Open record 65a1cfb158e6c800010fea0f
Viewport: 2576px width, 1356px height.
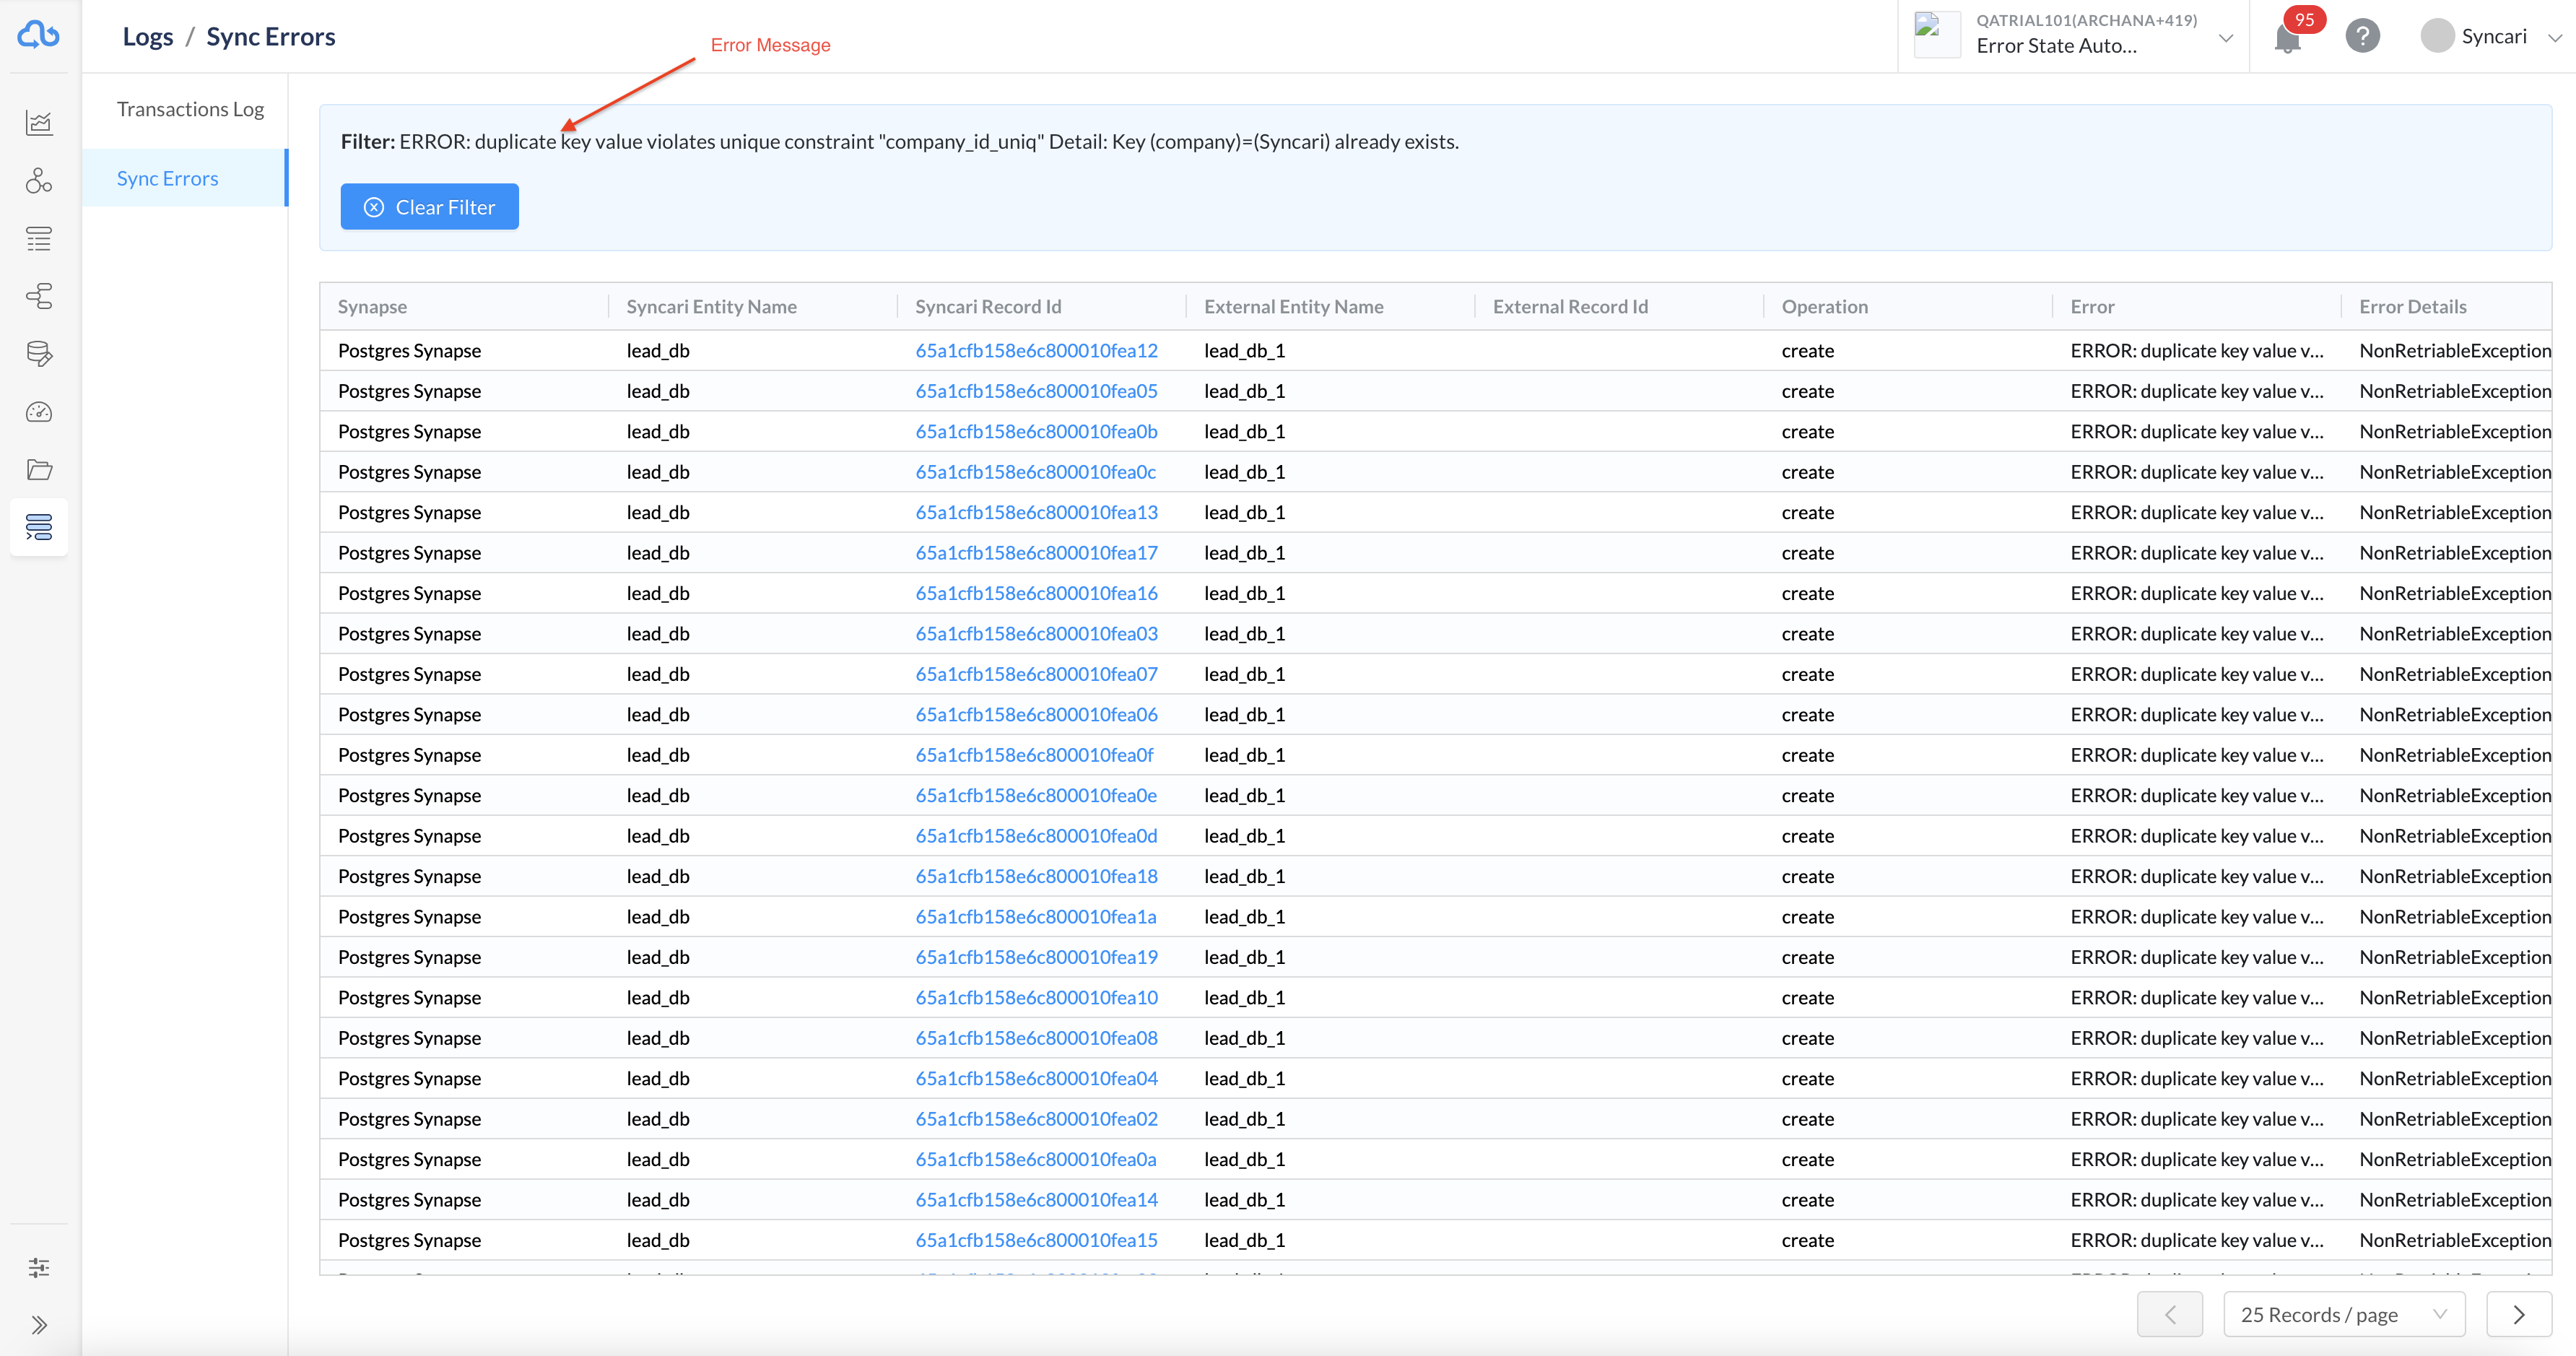pyautogui.click(x=1034, y=755)
